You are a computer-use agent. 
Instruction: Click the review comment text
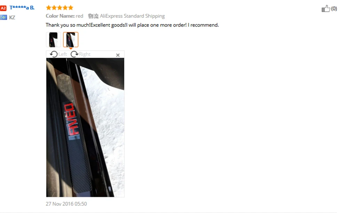pyautogui.click(x=132, y=25)
